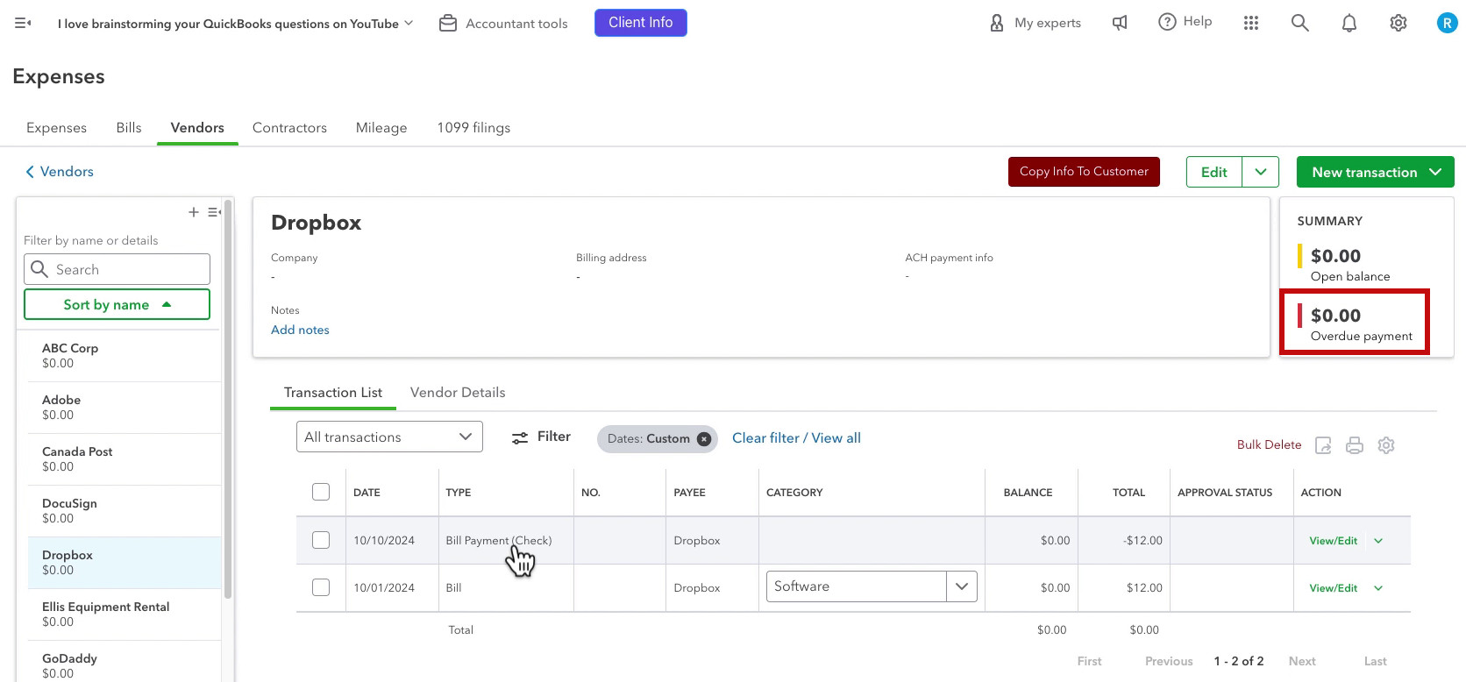Click View/Edit for the Bill Payment row
Screen dimensions: 1466x682
[x=1333, y=541]
